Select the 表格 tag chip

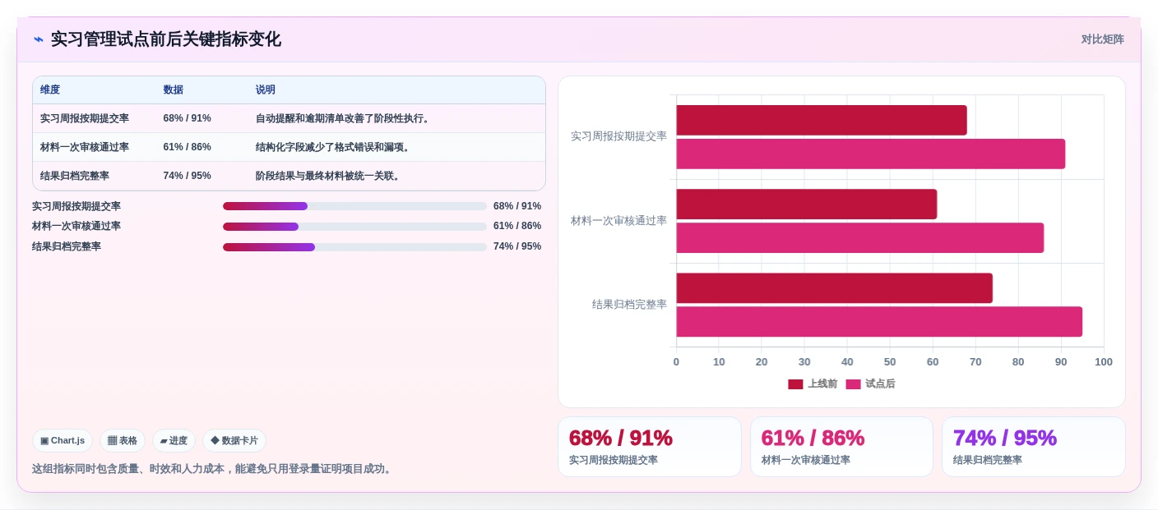click(123, 441)
